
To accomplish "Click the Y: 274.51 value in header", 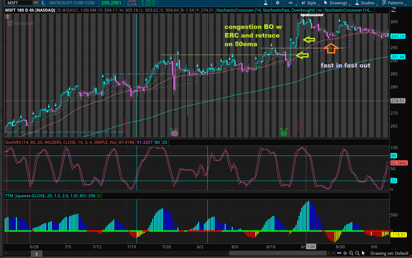I will [205, 10].
